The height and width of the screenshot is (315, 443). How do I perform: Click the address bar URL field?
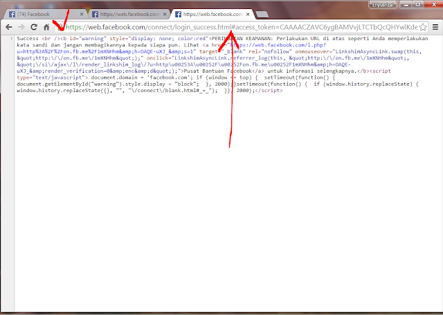[x=242, y=27]
